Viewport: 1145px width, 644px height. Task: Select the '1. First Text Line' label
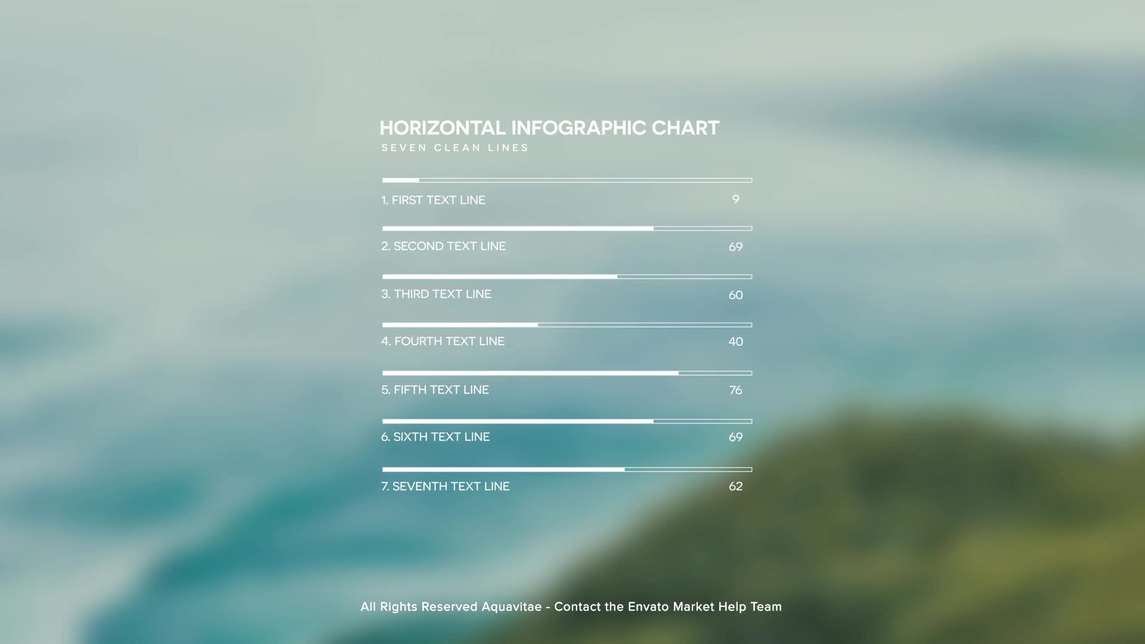pyautogui.click(x=434, y=200)
